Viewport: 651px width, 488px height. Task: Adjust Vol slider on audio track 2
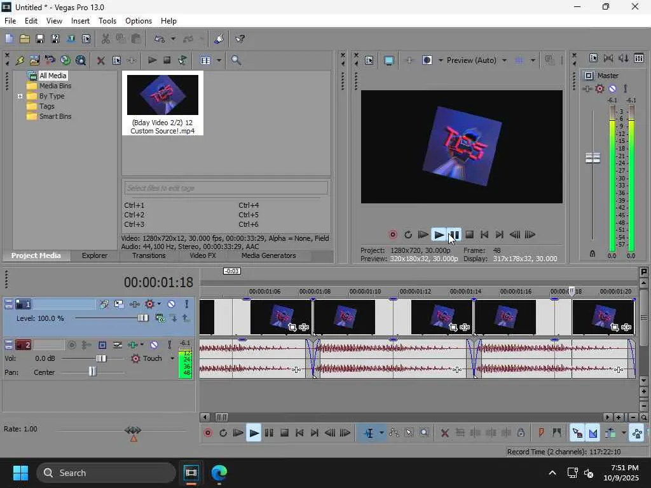tap(101, 358)
